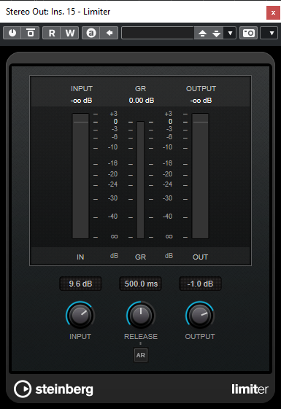Click the RELEASE label under the knob
Screen dimensions: 281x409
coord(141,337)
